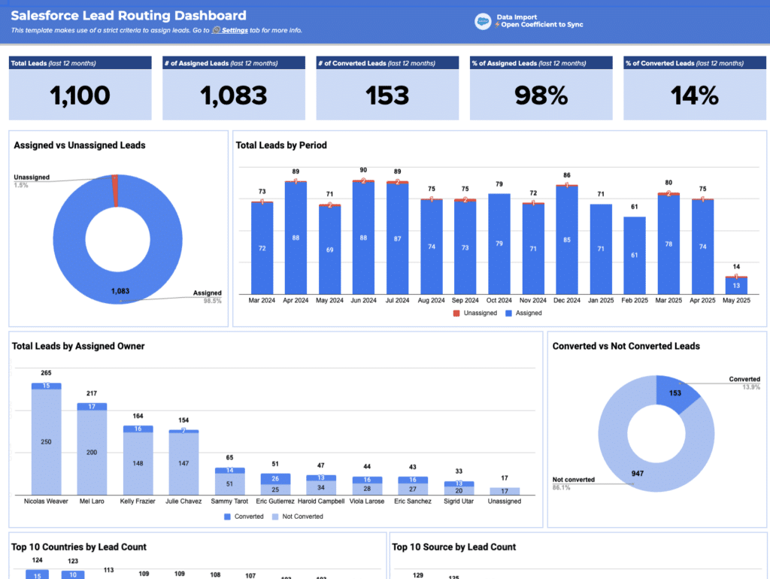
Task: Click the Julie Chavez bar
Action: (x=183, y=462)
